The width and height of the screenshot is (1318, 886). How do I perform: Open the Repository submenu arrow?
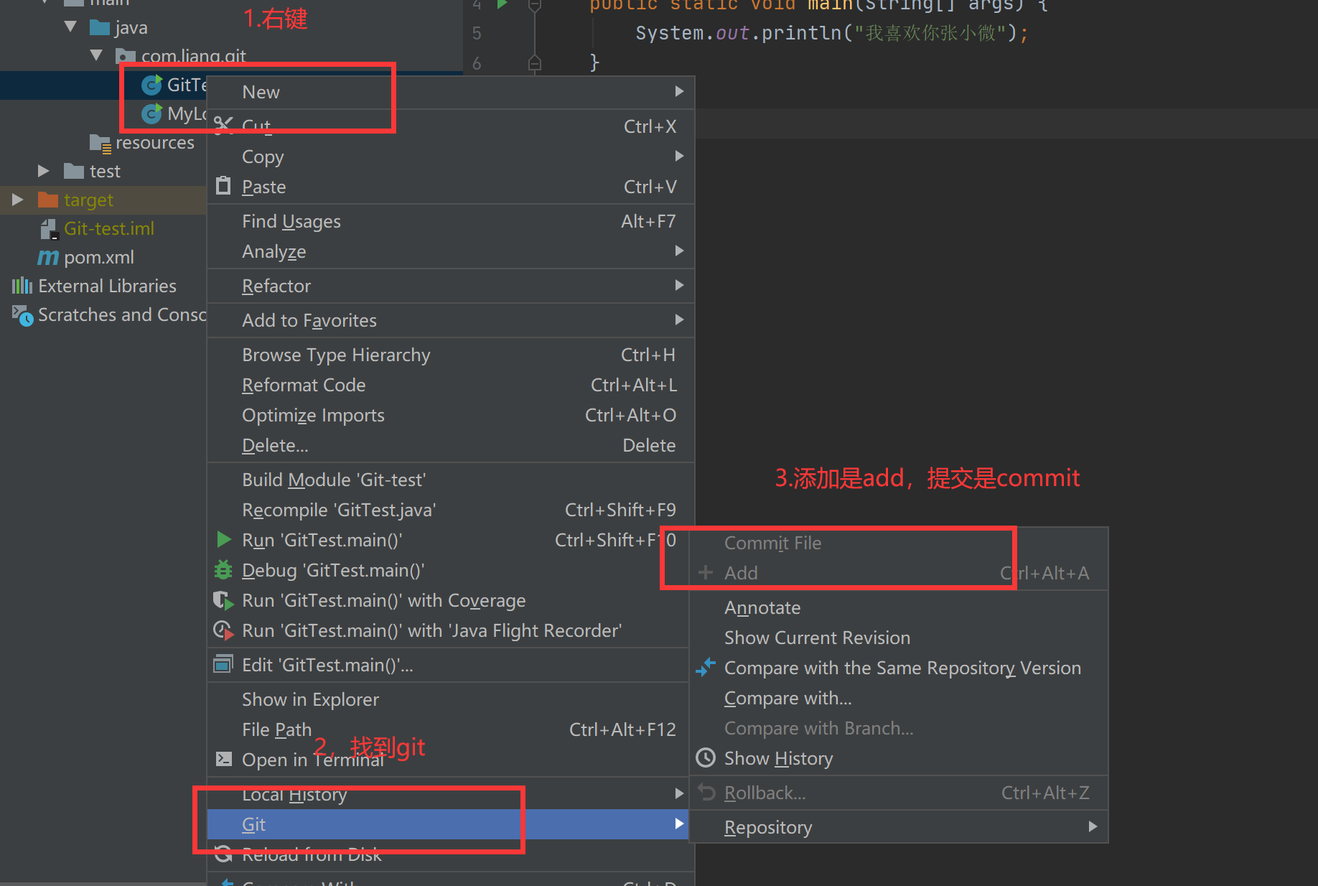click(1093, 826)
